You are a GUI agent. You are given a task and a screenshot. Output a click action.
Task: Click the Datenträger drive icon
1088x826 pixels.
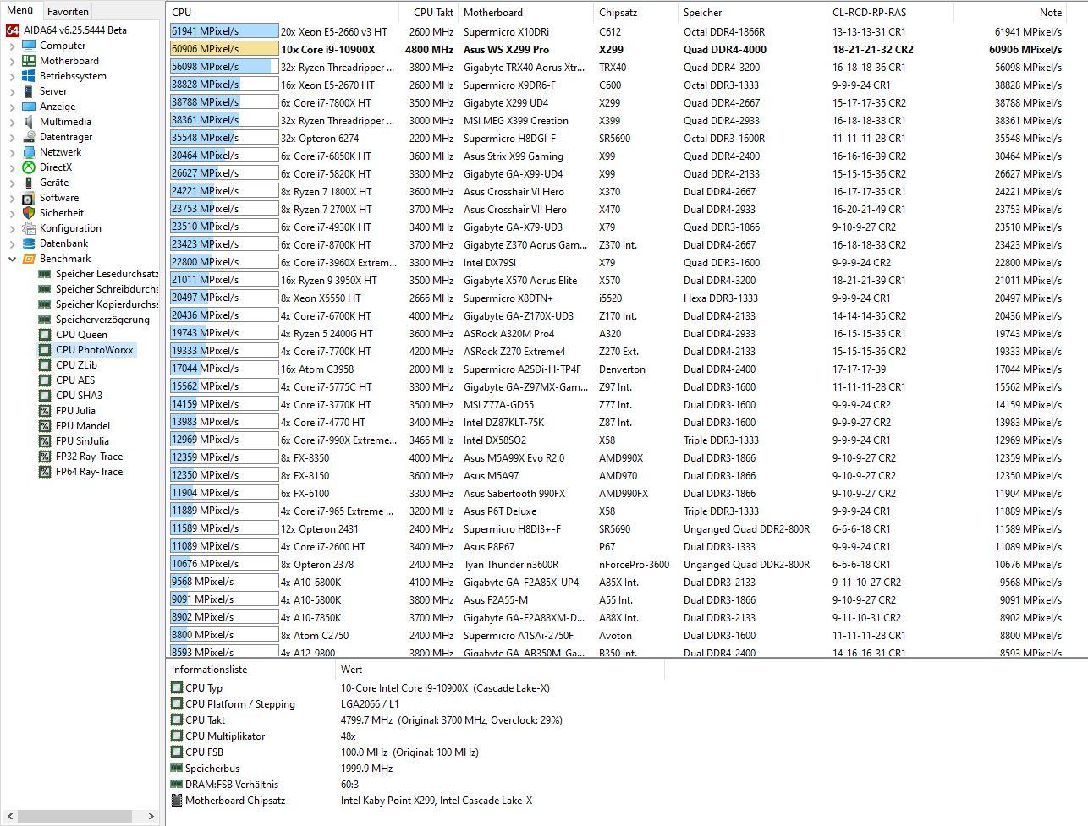tap(29, 137)
